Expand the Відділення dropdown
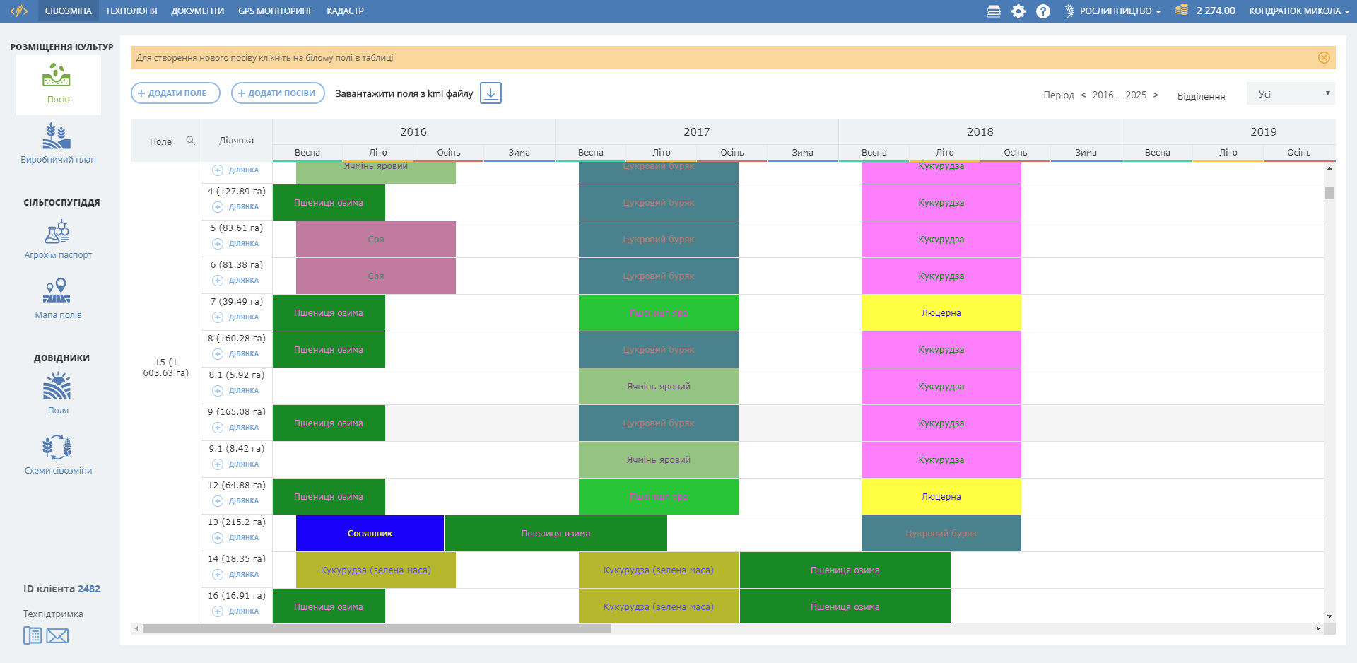The height and width of the screenshot is (663, 1357). pos(1291,94)
